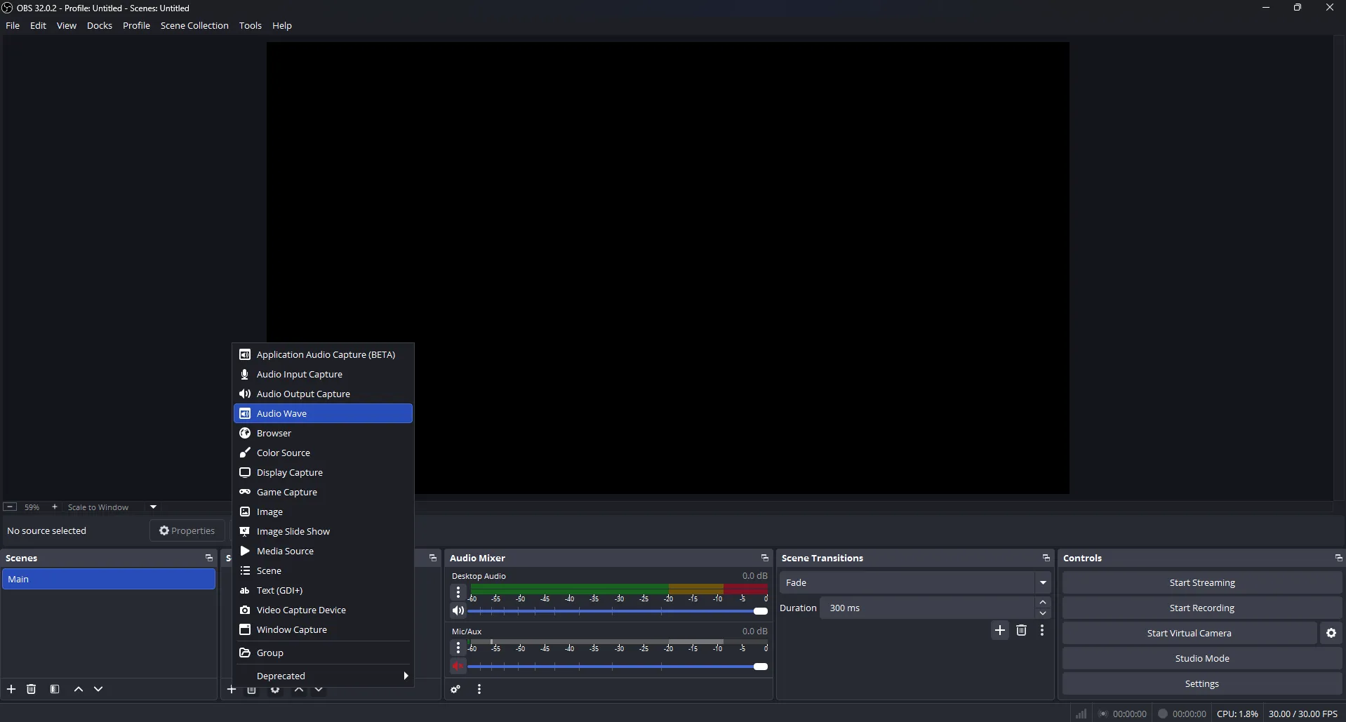Enable Studio Mode
Viewport: 1346px width, 722px height.
(x=1201, y=657)
